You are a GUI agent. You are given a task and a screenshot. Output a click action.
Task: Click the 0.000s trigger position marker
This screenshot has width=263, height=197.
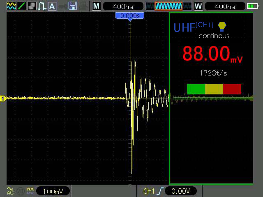point(130,16)
